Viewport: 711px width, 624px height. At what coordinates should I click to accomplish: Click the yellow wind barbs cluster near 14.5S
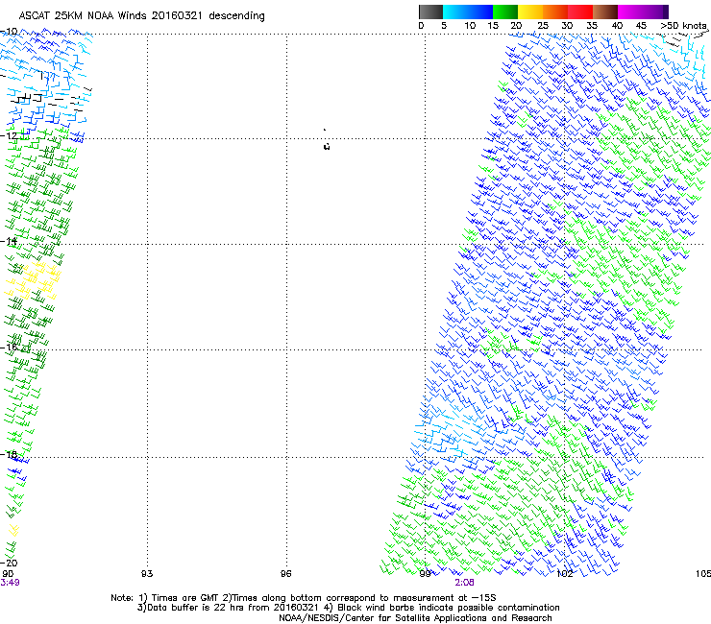click(34, 280)
